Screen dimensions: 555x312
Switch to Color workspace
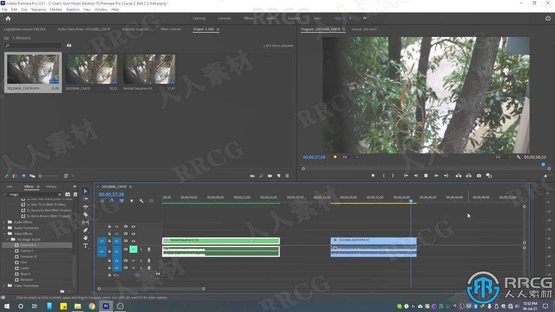coord(317,18)
